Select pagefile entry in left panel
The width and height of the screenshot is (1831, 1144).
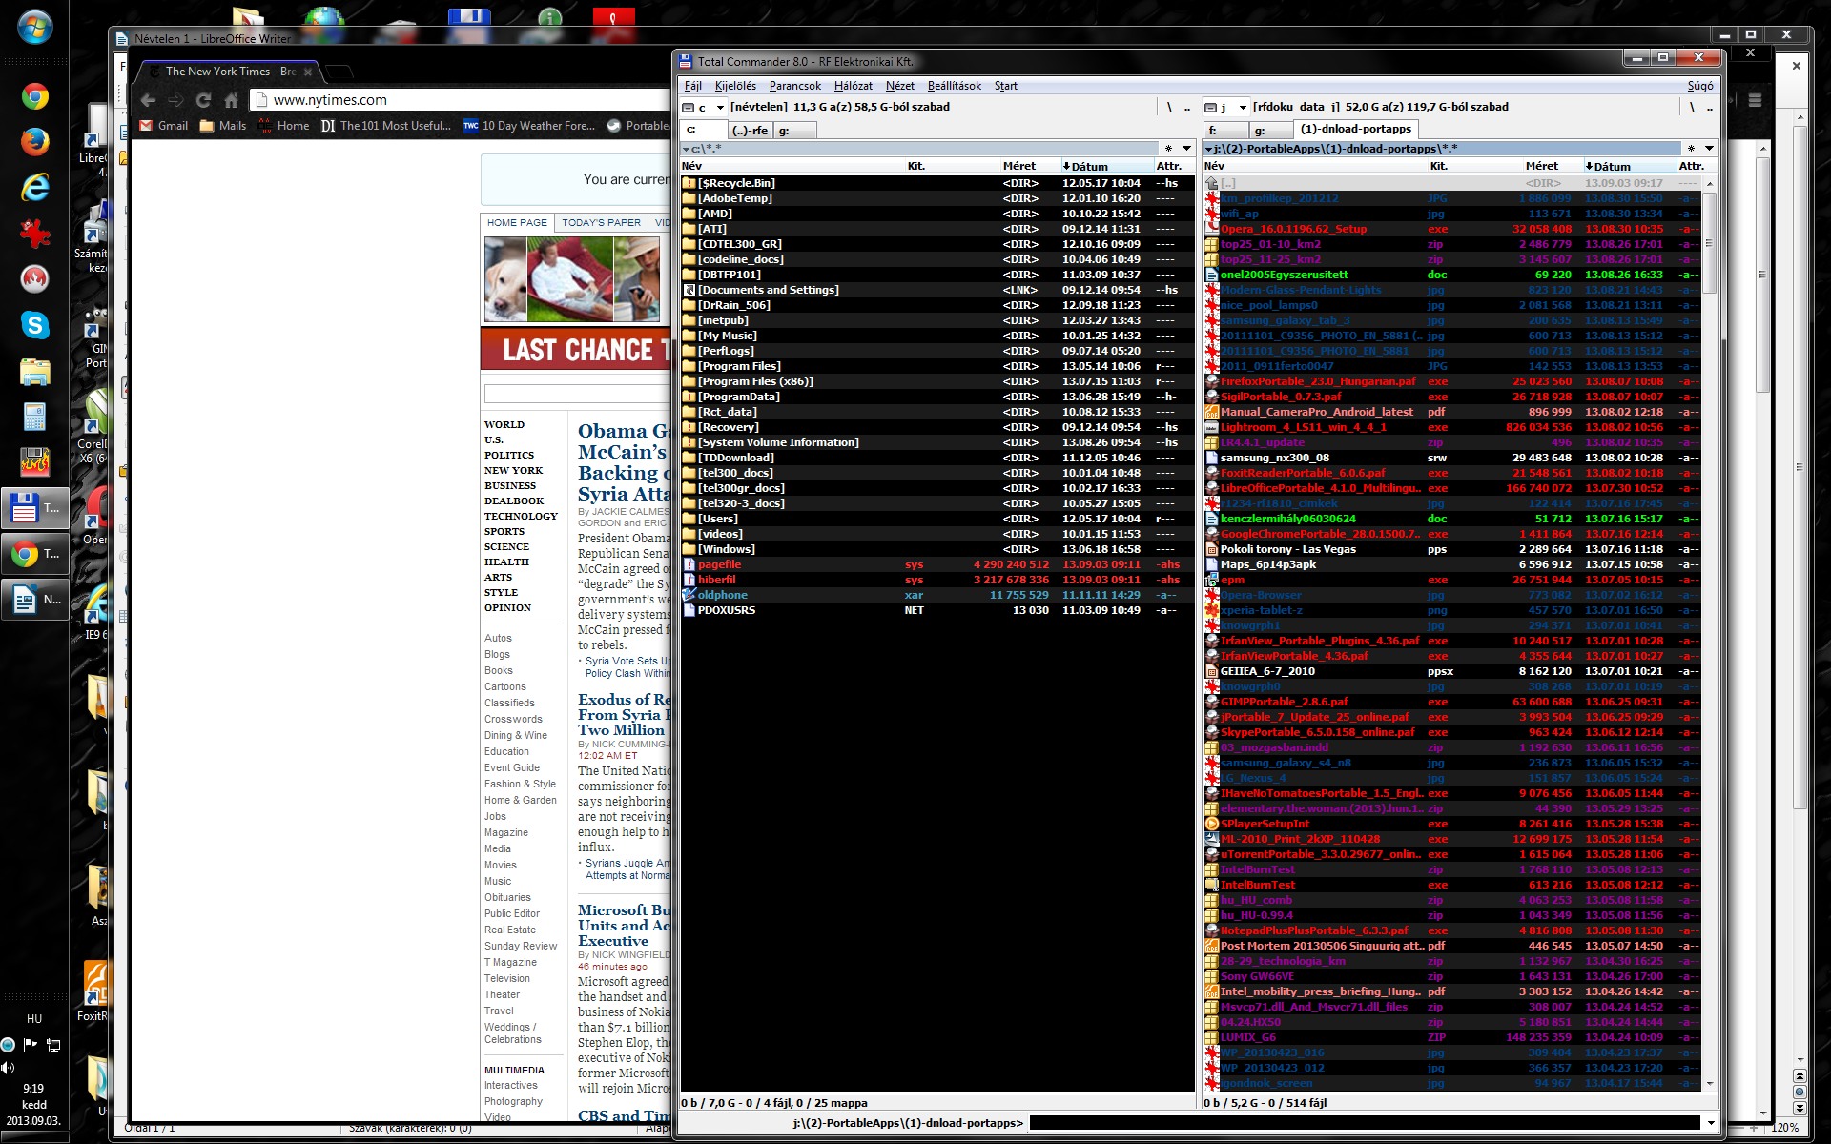[x=936, y=564]
